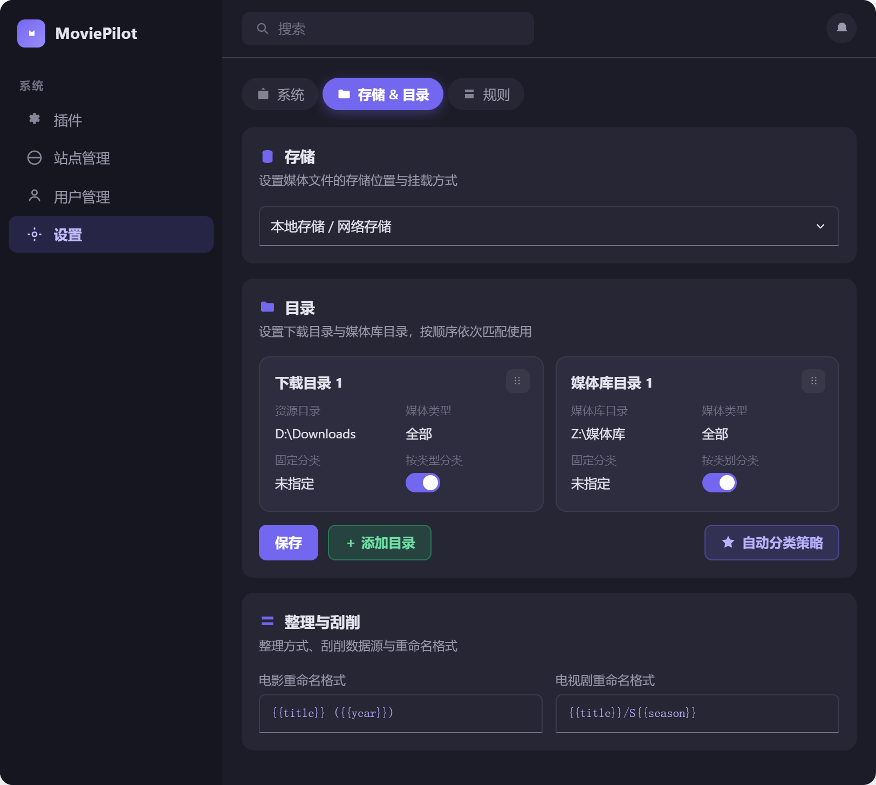
Task: Click the settings icon in the sidebar
Action: 35,234
